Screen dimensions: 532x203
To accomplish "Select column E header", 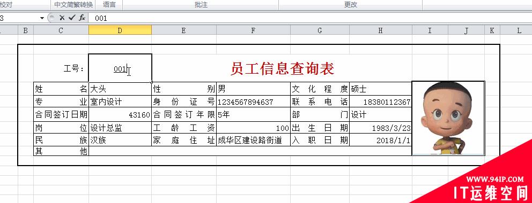I will pos(183,30).
